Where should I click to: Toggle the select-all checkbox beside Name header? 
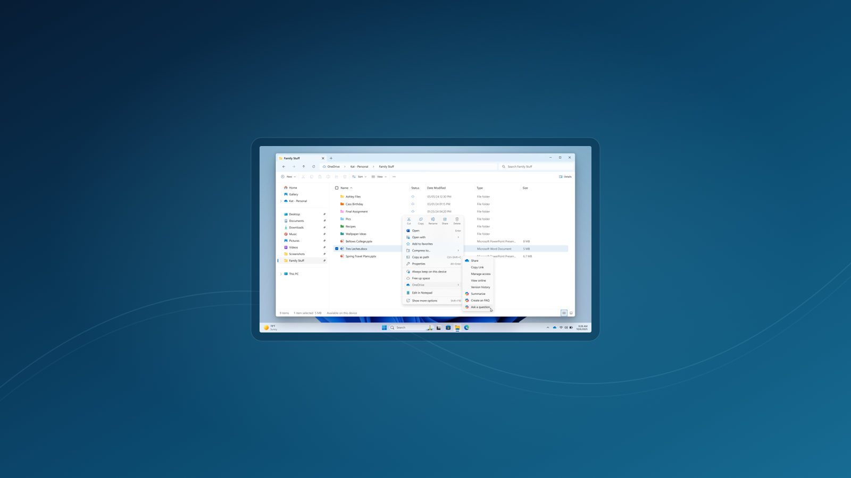pos(337,188)
